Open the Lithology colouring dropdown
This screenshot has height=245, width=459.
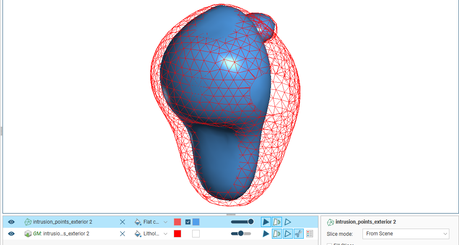165,234
